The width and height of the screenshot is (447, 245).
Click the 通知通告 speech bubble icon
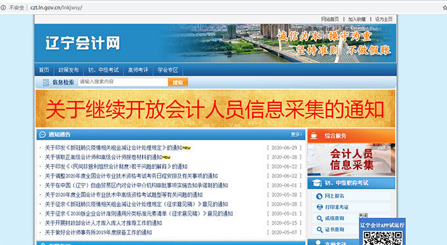(43, 135)
